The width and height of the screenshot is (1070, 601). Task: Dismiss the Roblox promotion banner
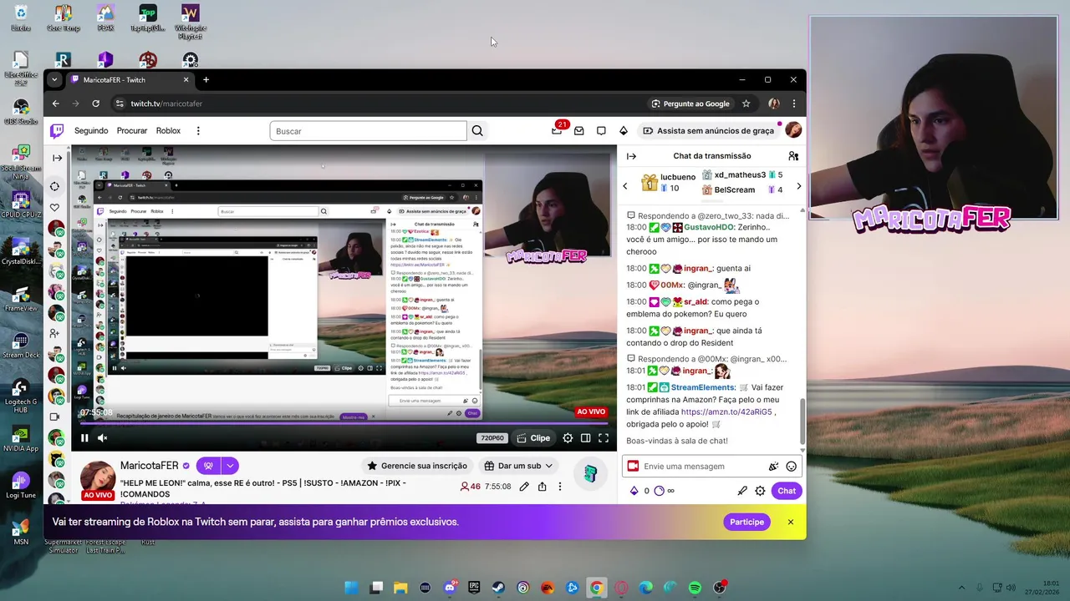(x=790, y=522)
